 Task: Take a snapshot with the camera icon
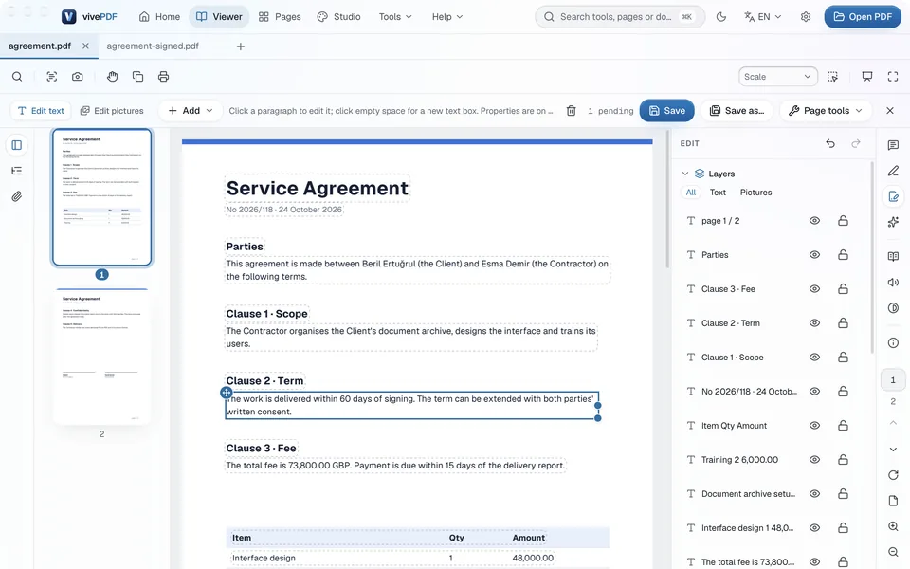(x=77, y=77)
